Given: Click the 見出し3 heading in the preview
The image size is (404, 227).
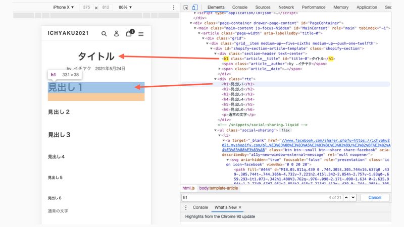Looking at the screenshot, I should [x=59, y=135].
